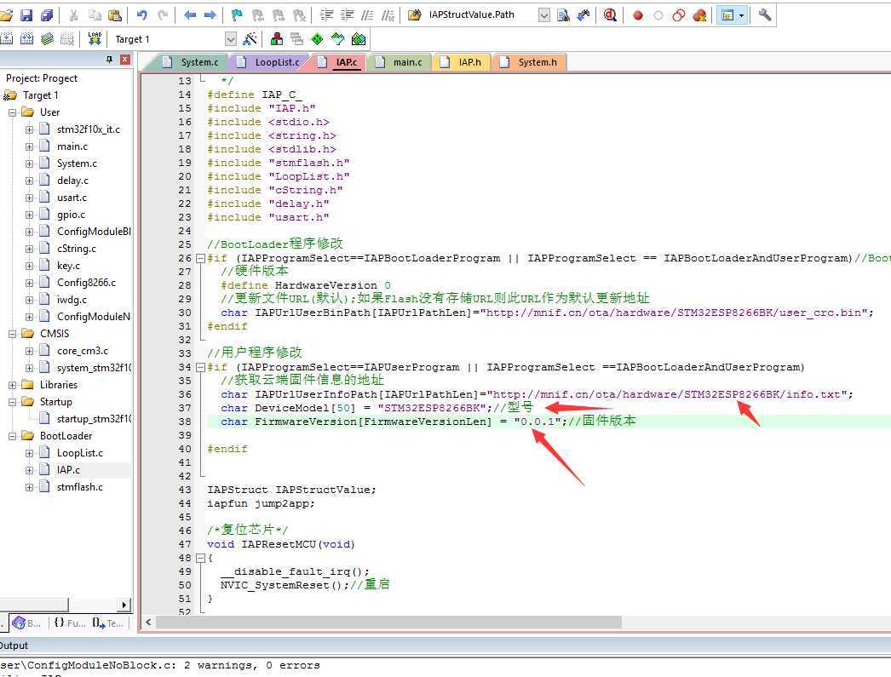
Task: Close the Project pane
Action: (x=125, y=60)
